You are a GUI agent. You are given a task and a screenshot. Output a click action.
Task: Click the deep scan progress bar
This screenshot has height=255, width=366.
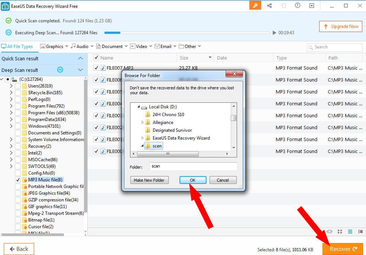point(187,33)
